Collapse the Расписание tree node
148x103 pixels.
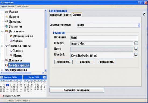2,31
